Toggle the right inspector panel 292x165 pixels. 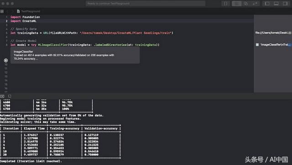(285, 4)
